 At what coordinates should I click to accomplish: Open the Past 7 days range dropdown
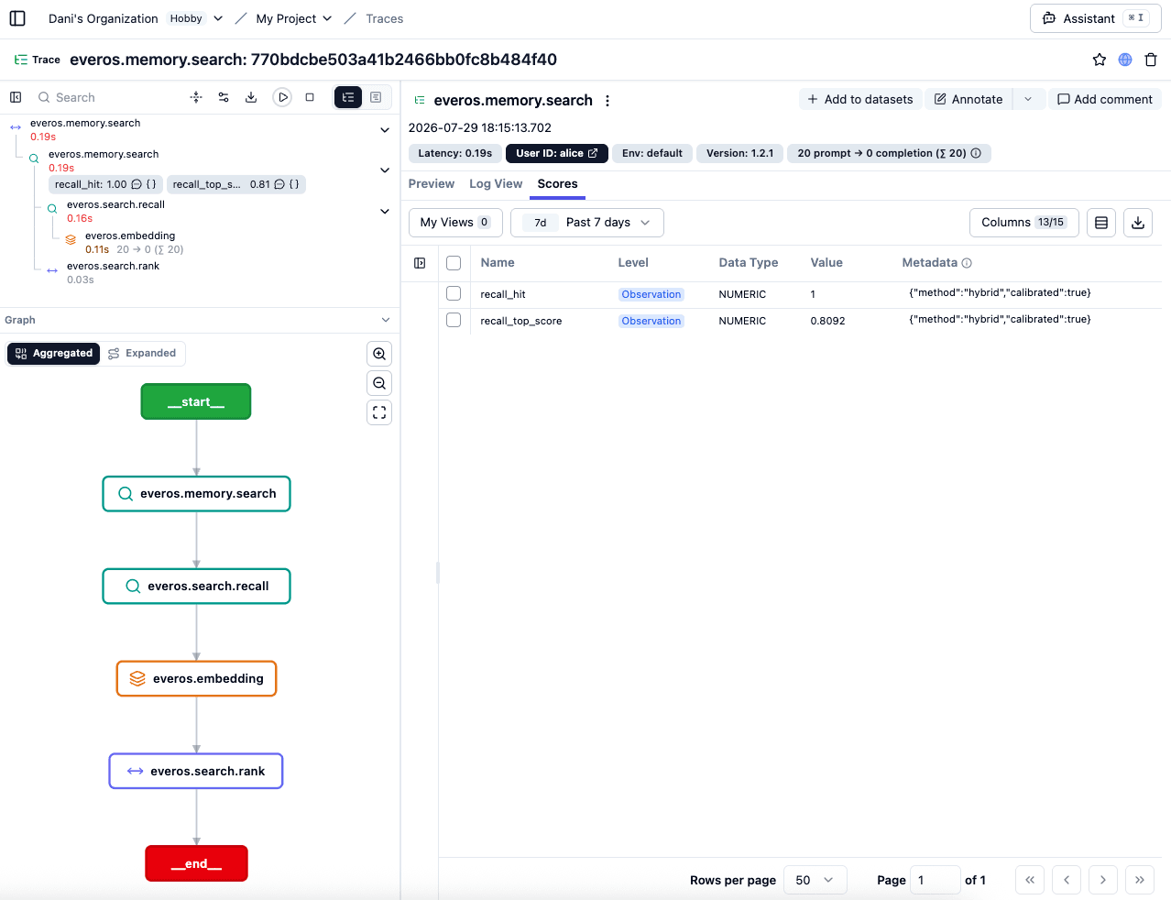(x=587, y=223)
